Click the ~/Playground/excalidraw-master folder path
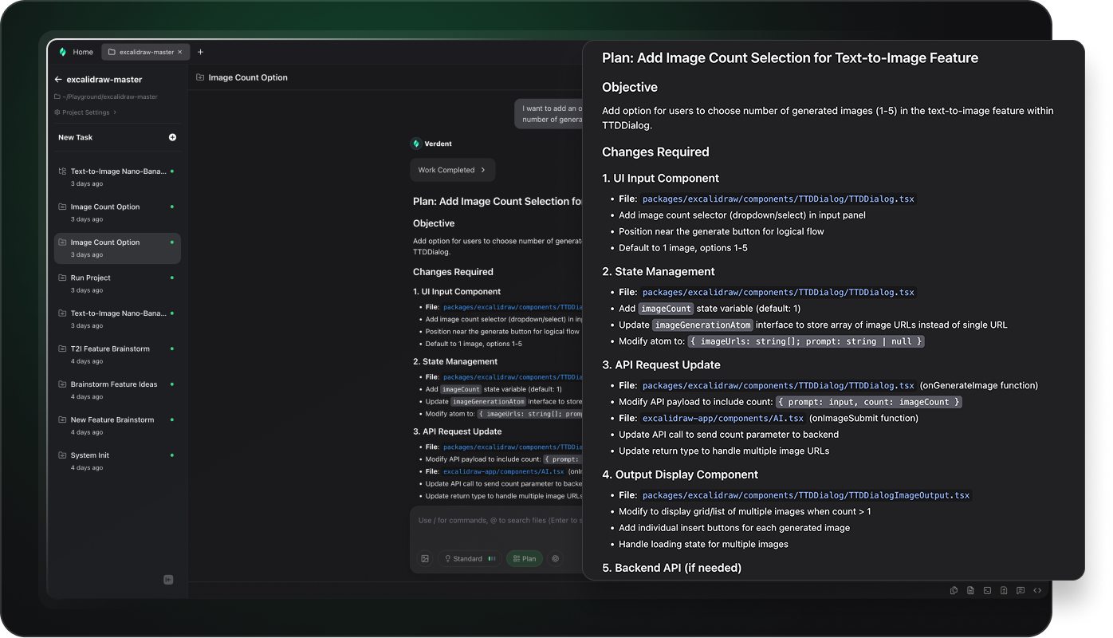Image resolution: width=1113 pixels, height=638 pixels. click(106, 96)
